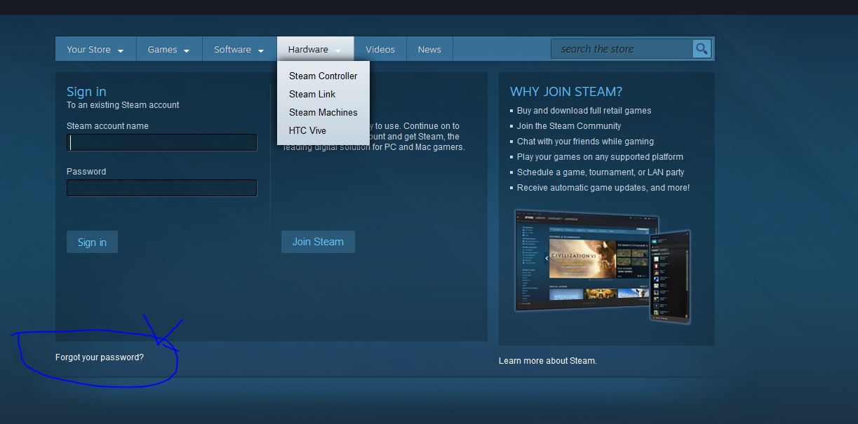Click the search magnifier icon

702,48
